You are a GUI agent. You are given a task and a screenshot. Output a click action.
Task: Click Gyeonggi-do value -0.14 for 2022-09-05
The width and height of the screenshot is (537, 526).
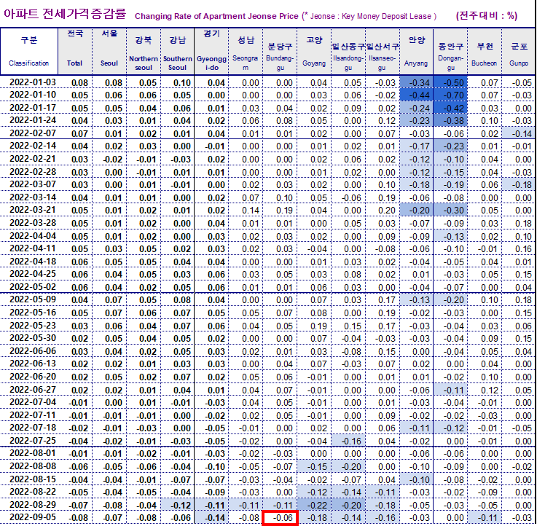211,517
